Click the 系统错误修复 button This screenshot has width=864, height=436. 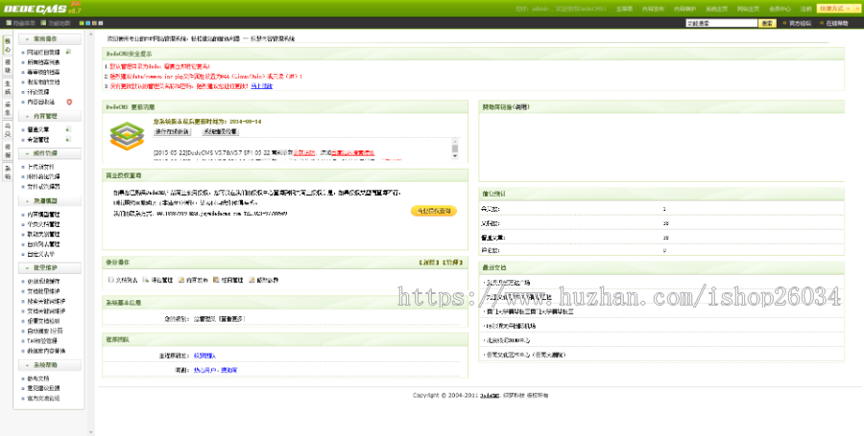(220, 132)
